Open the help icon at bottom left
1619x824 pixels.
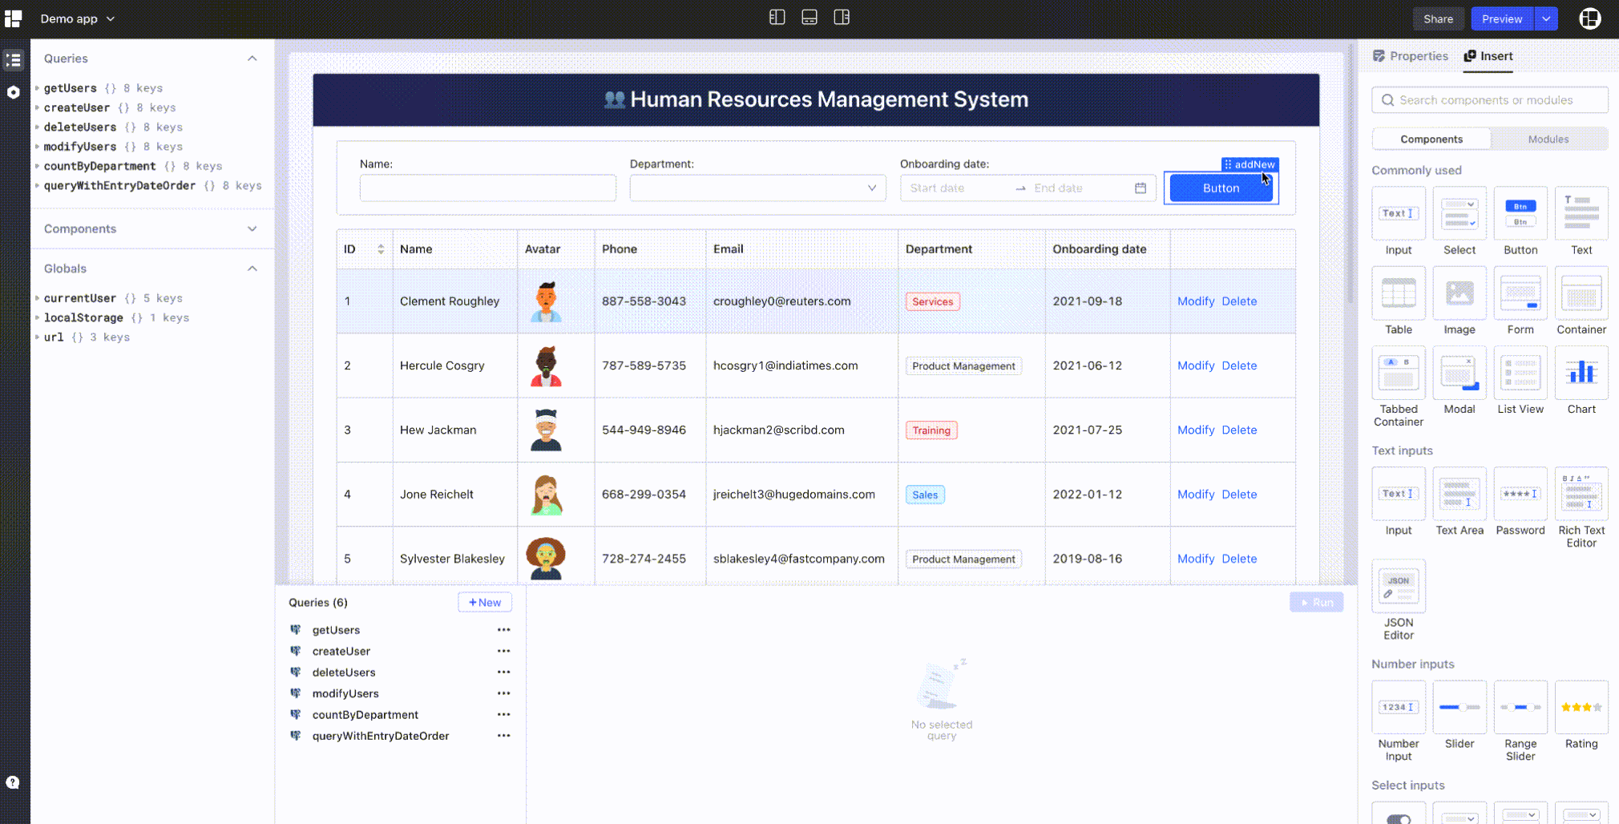click(13, 782)
